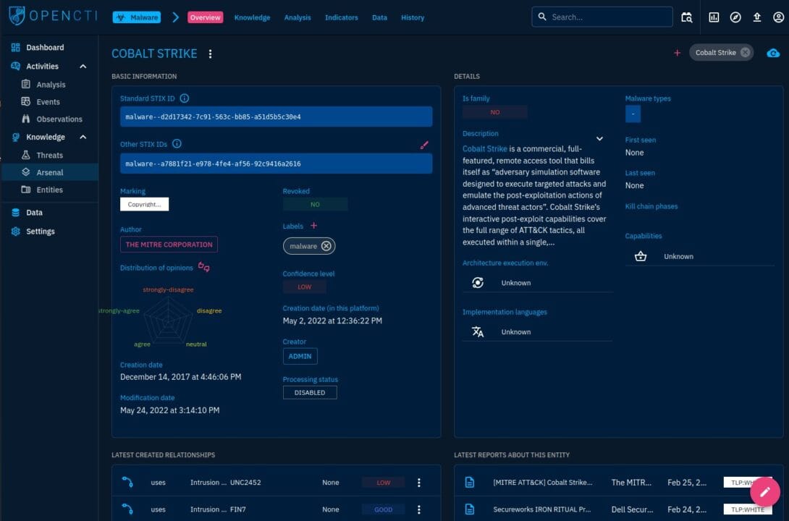Open the UNC2452 relationship row
789x521 pixels.
(276, 482)
